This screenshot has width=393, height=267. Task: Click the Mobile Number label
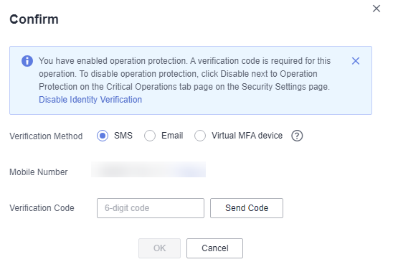point(39,172)
